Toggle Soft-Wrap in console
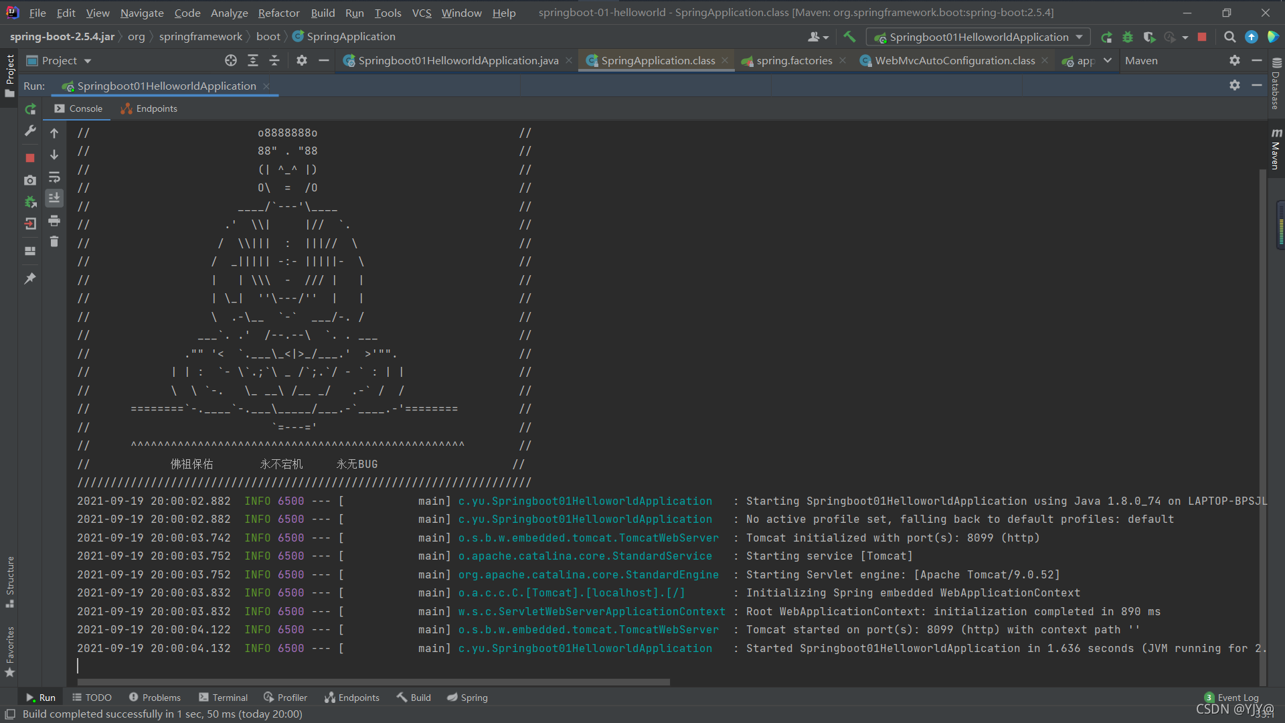The width and height of the screenshot is (1285, 723). (54, 177)
